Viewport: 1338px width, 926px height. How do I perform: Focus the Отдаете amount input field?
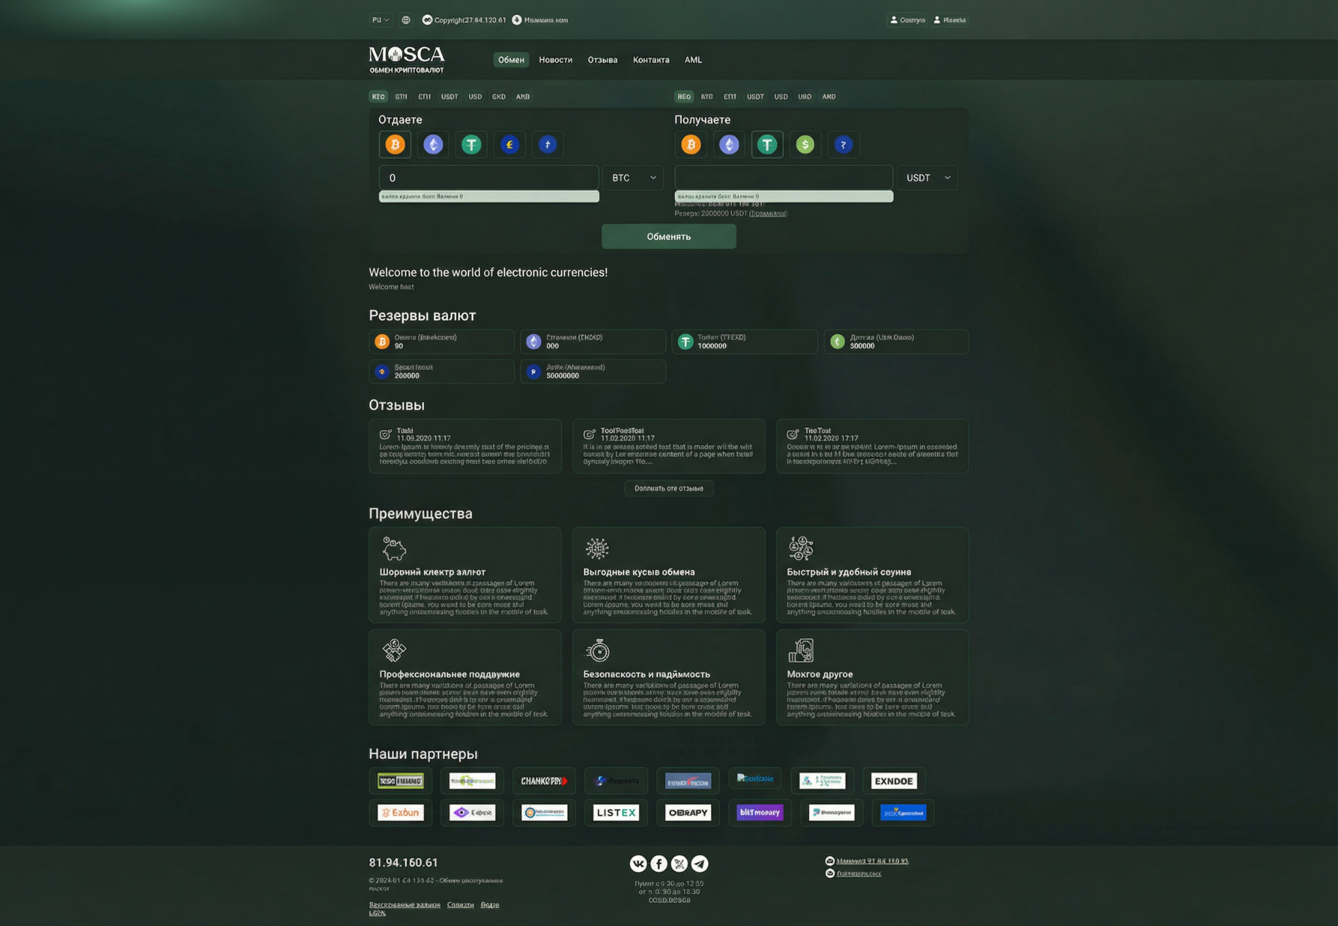488,178
